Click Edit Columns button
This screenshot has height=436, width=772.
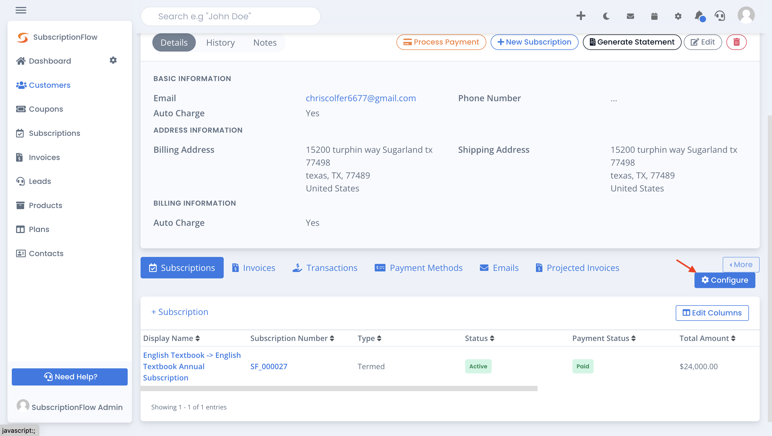pos(712,313)
